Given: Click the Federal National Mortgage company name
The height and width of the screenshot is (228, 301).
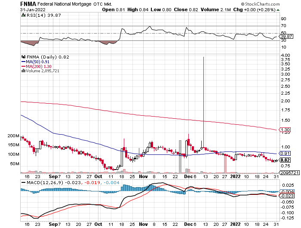Looking at the screenshot, I should (x=64, y=4).
